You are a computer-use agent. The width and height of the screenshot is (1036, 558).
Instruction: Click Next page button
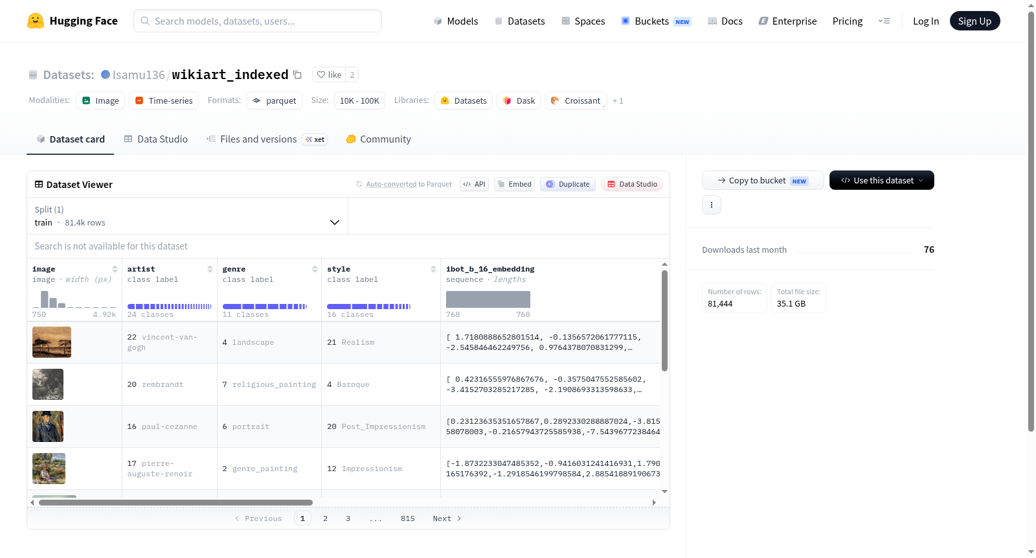click(447, 518)
